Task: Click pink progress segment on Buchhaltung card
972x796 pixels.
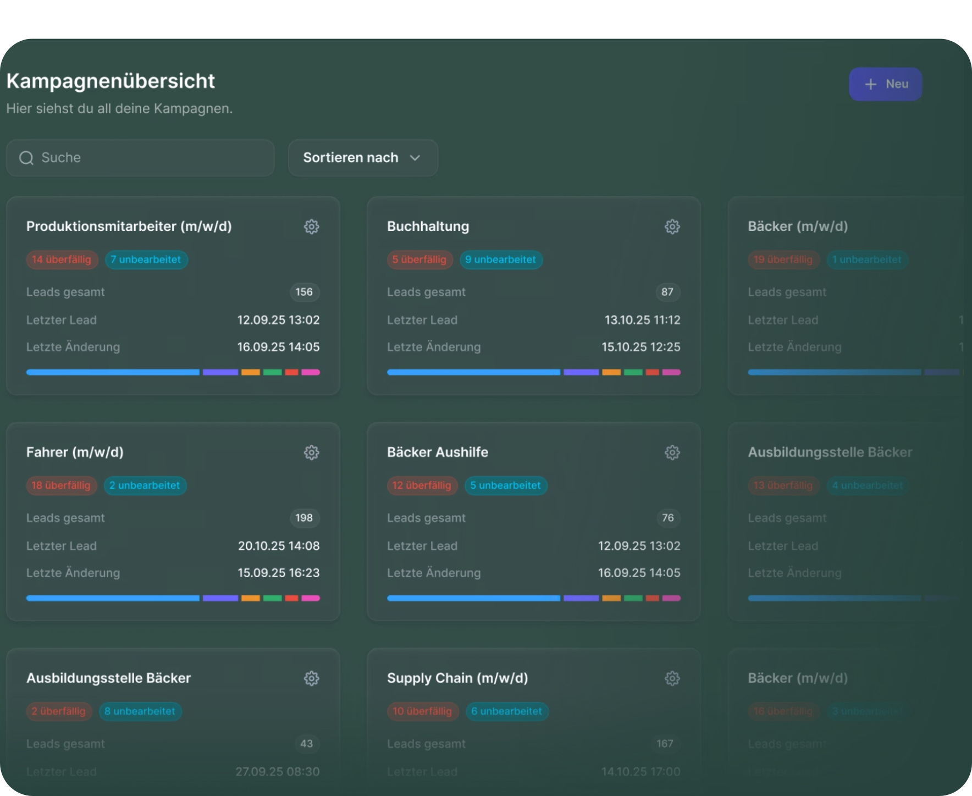Action: click(671, 372)
